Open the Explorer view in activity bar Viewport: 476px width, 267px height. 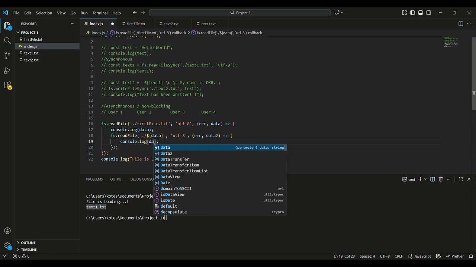click(7, 26)
